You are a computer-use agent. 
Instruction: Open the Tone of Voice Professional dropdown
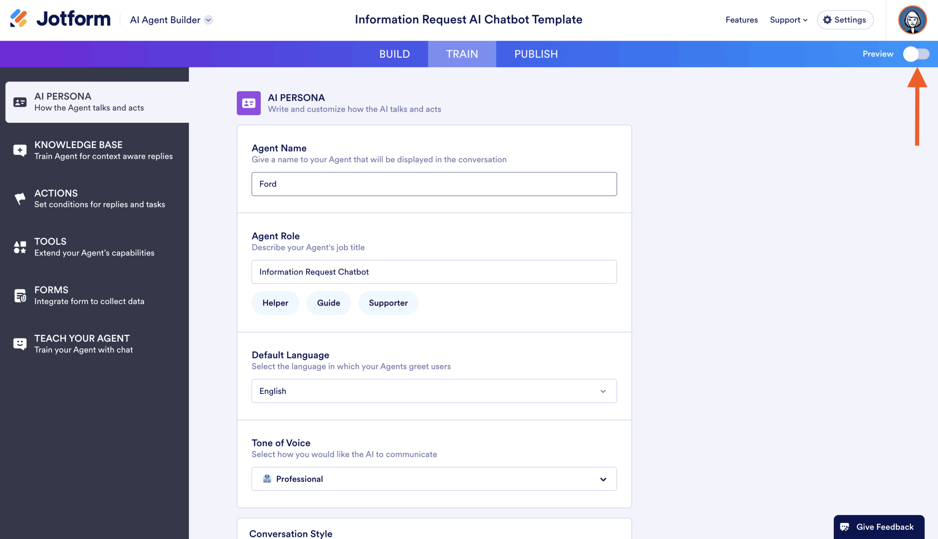coord(434,479)
